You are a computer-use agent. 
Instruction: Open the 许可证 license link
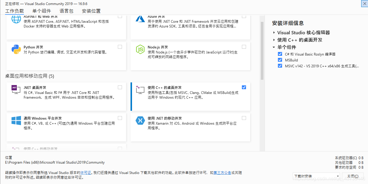pos(86,172)
